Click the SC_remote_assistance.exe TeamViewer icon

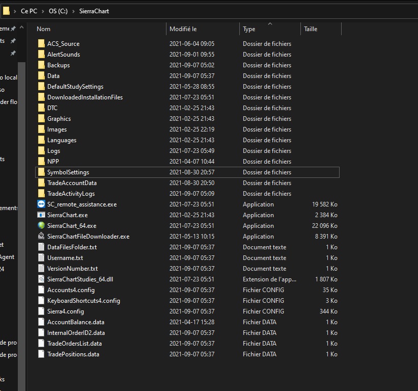pos(41,204)
